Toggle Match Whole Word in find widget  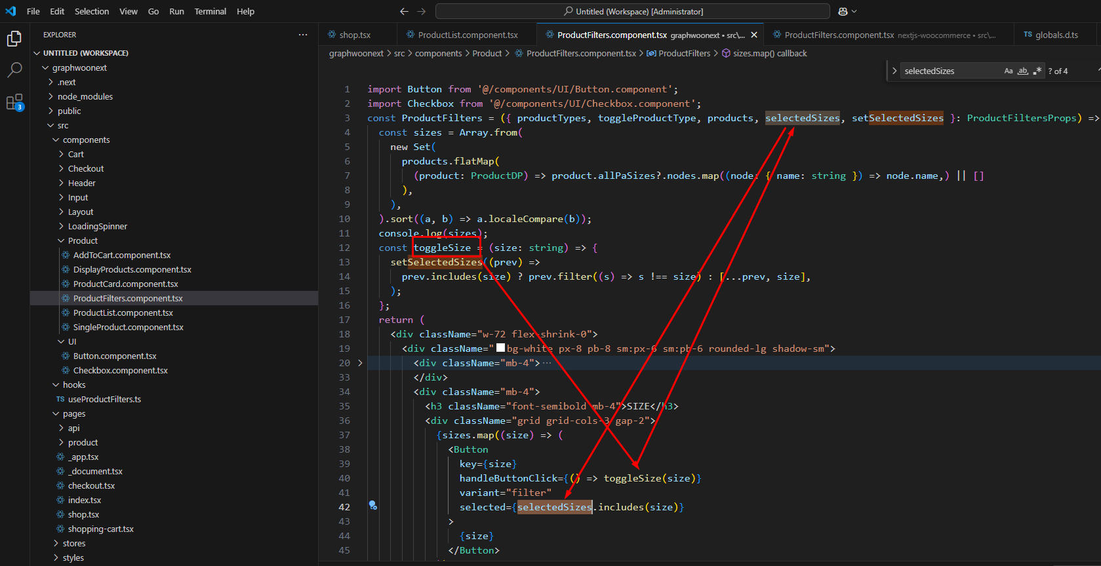(1022, 71)
